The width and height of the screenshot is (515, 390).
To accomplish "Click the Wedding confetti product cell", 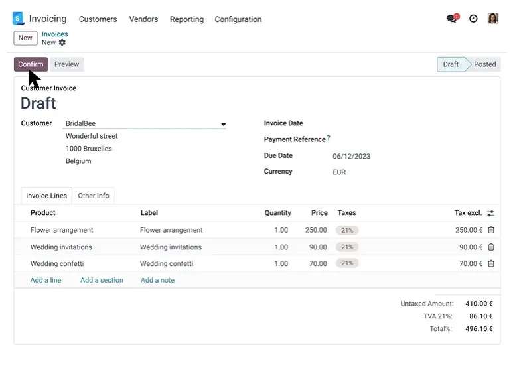I will coord(57,263).
